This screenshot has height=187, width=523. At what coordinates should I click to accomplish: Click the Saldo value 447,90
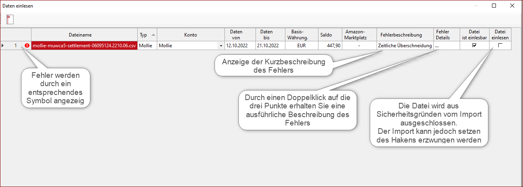click(x=330, y=46)
